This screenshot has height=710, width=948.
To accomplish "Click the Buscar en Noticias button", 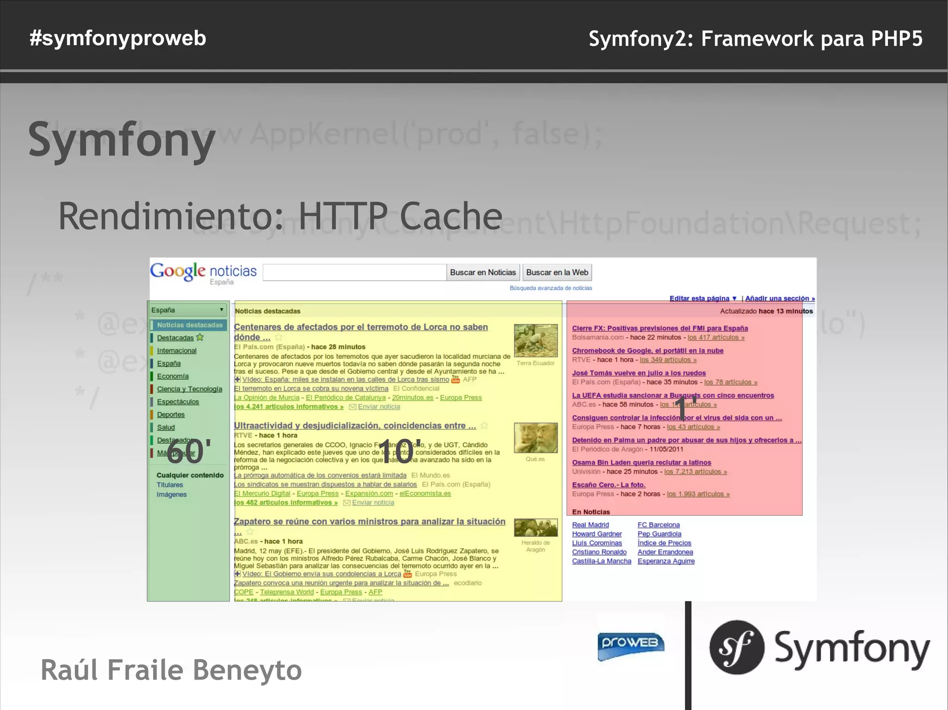I will pyautogui.click(x=483, y=272).
